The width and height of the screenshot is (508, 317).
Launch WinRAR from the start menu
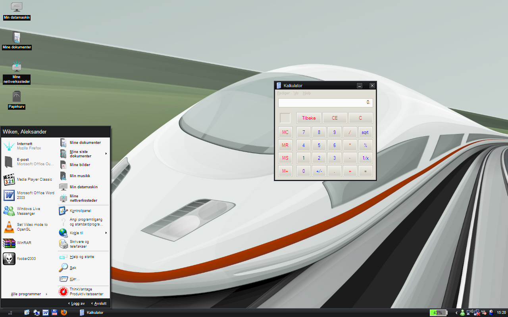point(29,243)
